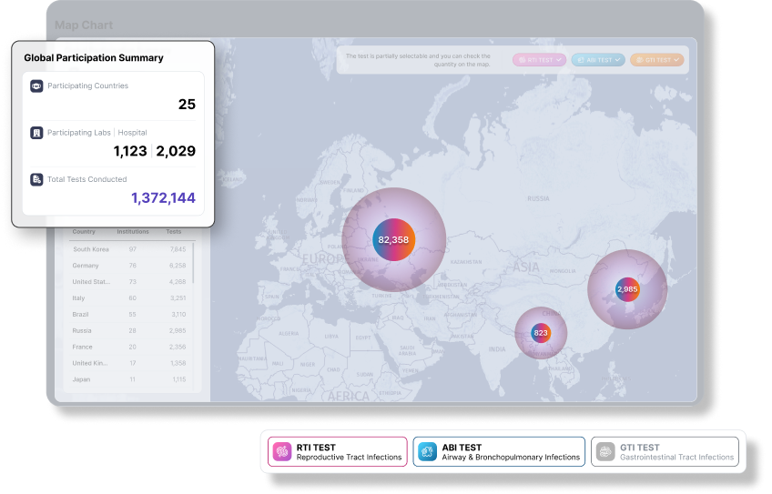The image size is (772, 494).
Task: Click the Participating Labs building icon
Action: pos(36,133)
